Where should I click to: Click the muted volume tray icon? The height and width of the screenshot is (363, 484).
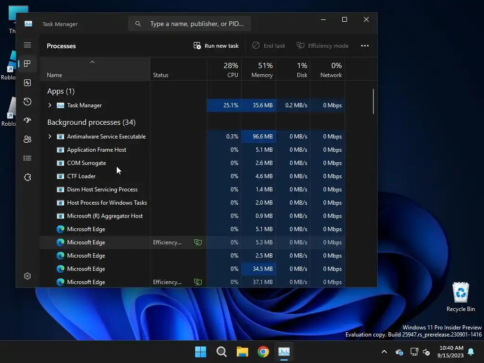pyautogui.click(x=426, y=352)
